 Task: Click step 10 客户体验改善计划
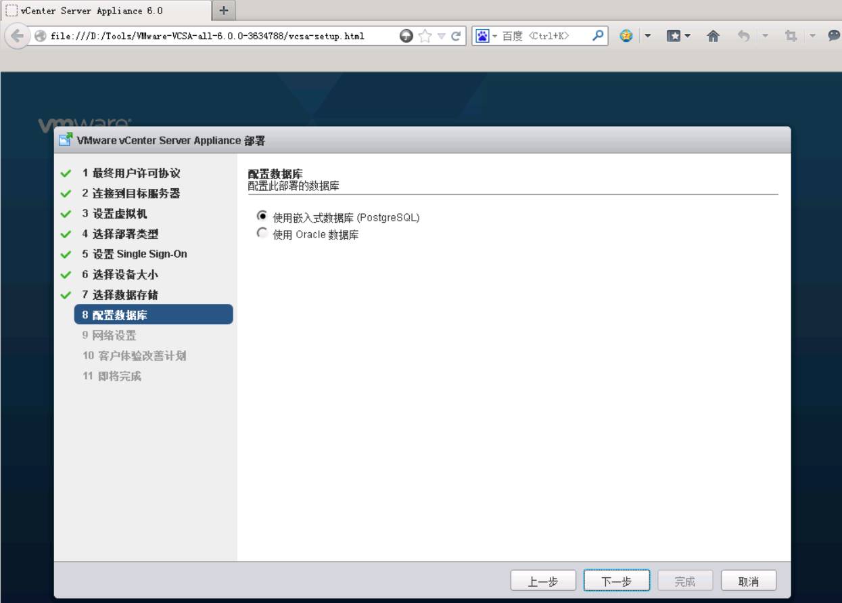(x=134, y=356)
